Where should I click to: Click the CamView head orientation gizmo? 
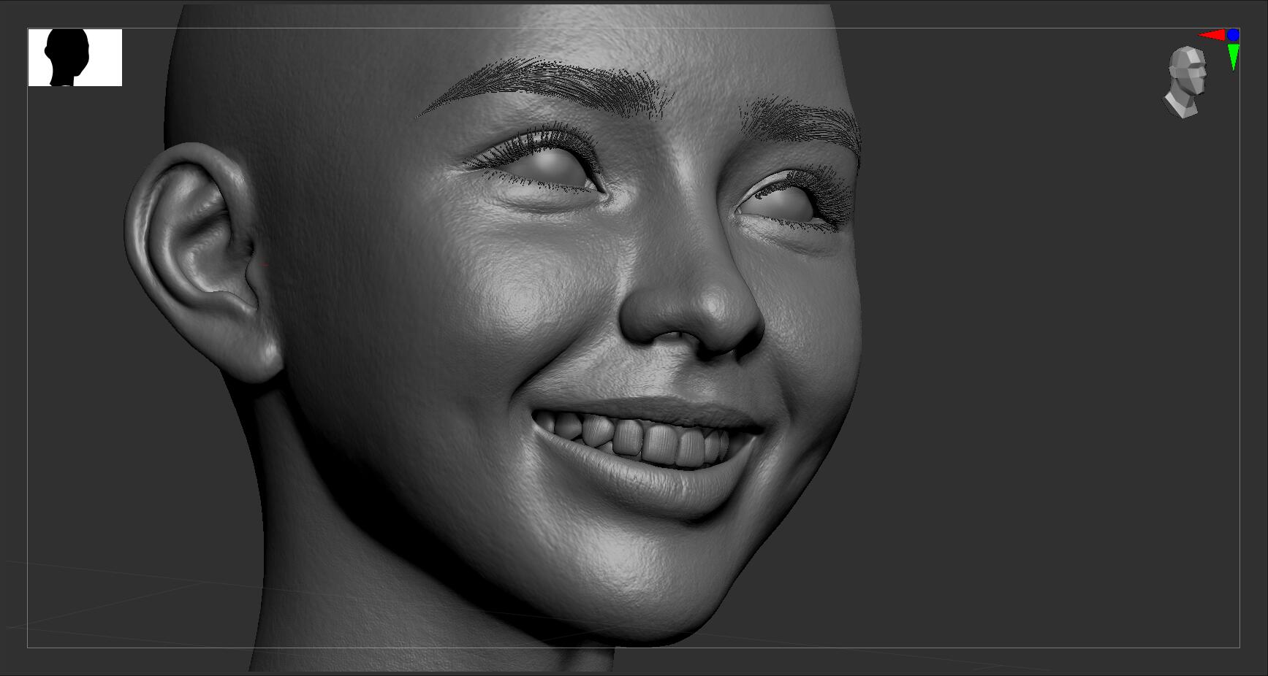point(1185,82)
